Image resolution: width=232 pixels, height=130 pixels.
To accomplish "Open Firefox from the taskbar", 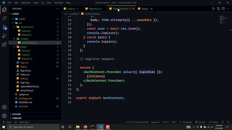I will pyautogui.click(x=85, y=127).
